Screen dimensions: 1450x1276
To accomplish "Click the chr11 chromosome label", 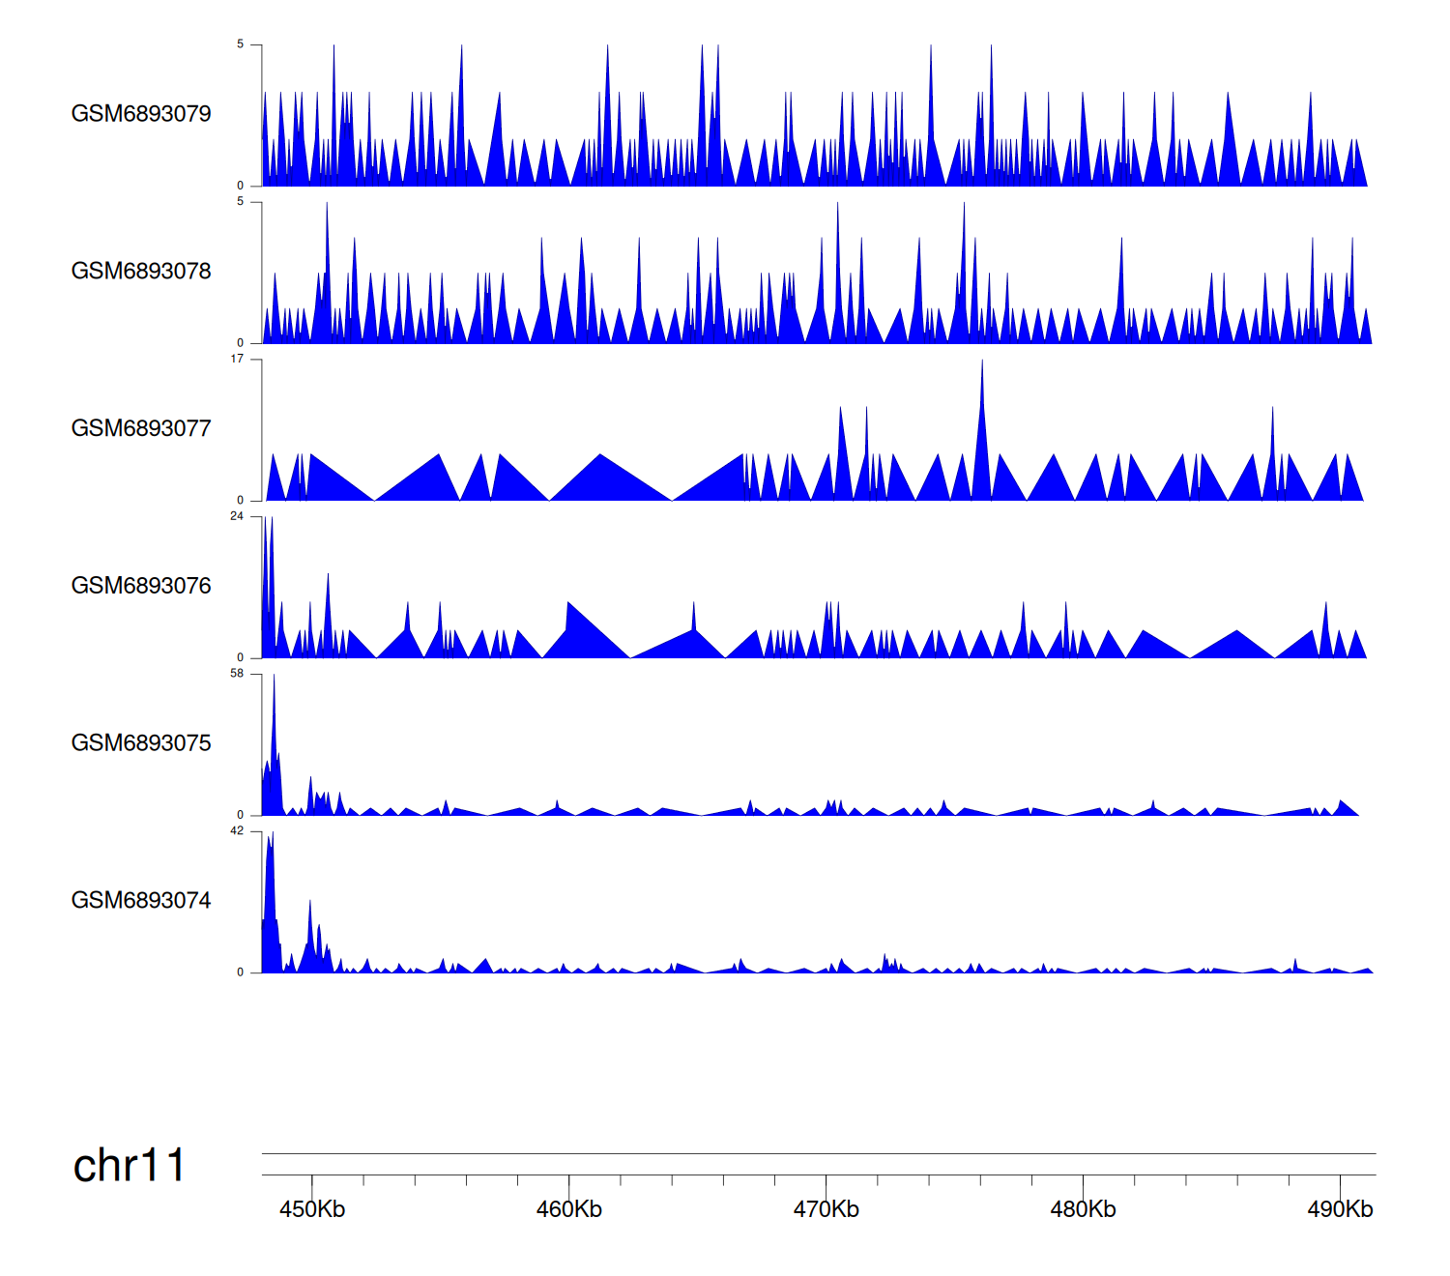I will [x=129, y=1166].
